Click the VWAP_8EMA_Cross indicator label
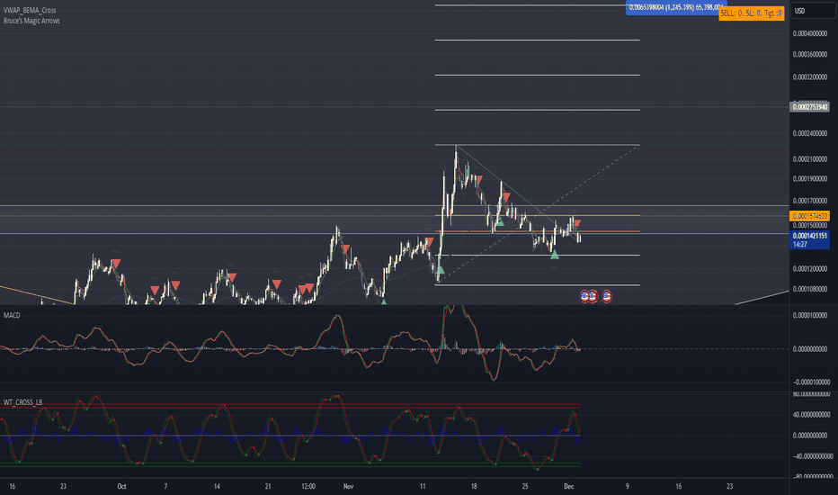838x495 pixels. tap(30, 10)
